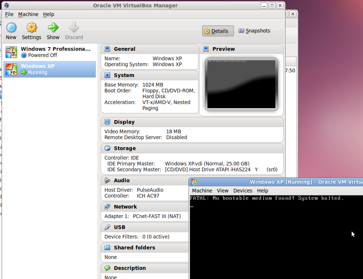The height and width of the screenshot is (279, 363).
Task: Click the Windows XP VM window title bar
Action: [x=276, y=182]
